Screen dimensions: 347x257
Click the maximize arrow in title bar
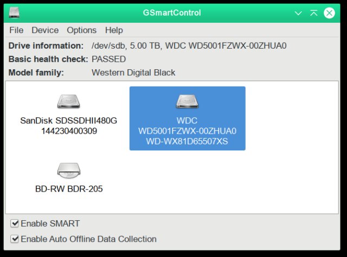pyautogui.click(x=313, y=13)
